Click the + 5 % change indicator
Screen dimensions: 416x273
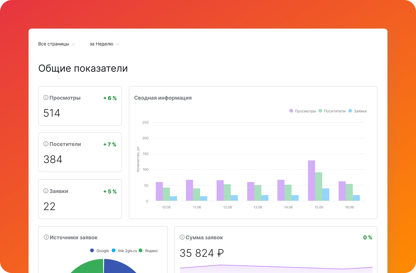110,192
